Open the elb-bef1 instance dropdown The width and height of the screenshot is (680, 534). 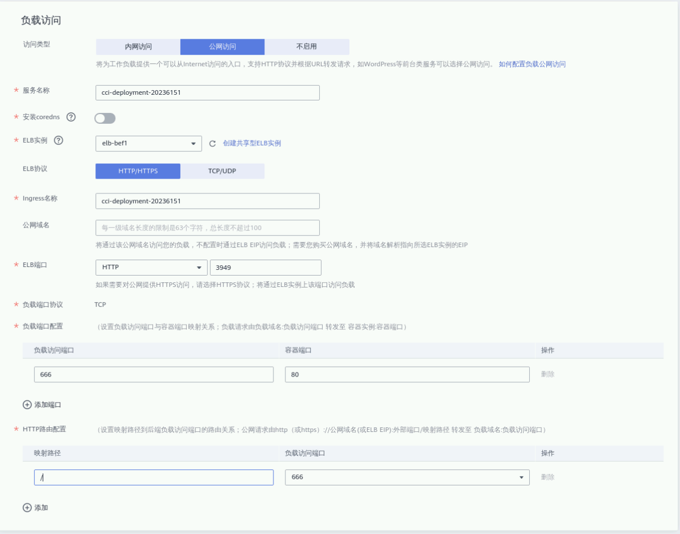pos(148,143)
